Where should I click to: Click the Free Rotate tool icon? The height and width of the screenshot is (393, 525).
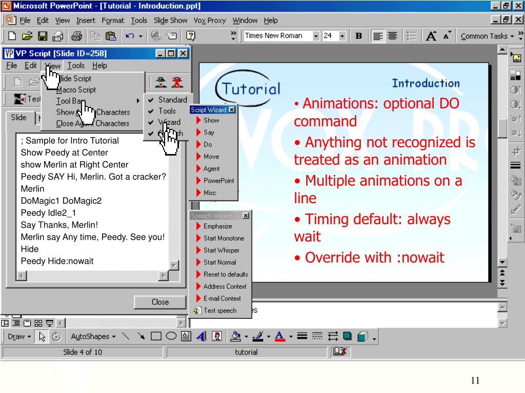[x=56, y=337]
